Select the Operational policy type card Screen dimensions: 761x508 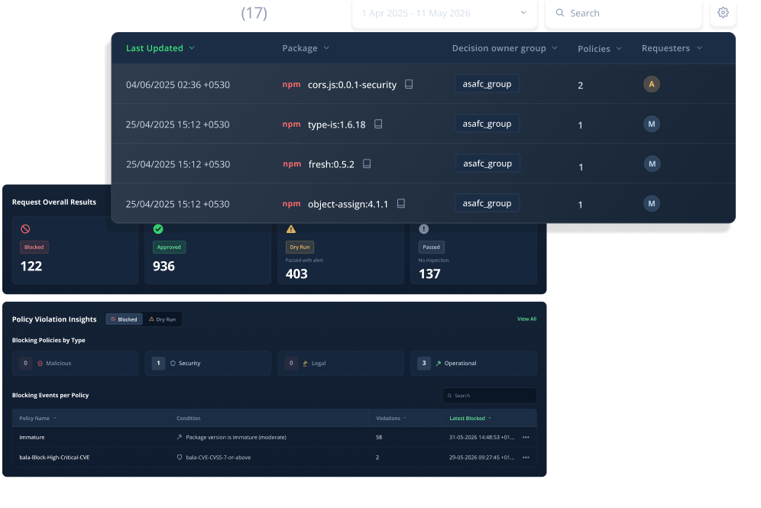474,363
